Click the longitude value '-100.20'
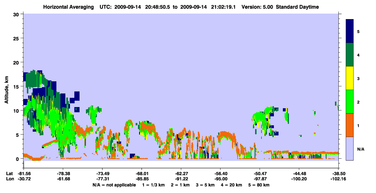This screenshot has height=193, width=376. click(x=299, y=179)
